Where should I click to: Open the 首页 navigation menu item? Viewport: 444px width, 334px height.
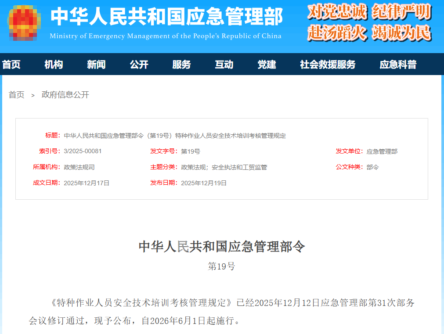pyautogui.click(x=12, y=64)
